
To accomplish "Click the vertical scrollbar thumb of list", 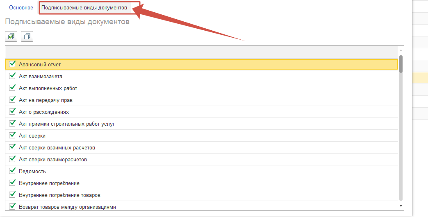I will pyautogui.click(x=401, y=63).
